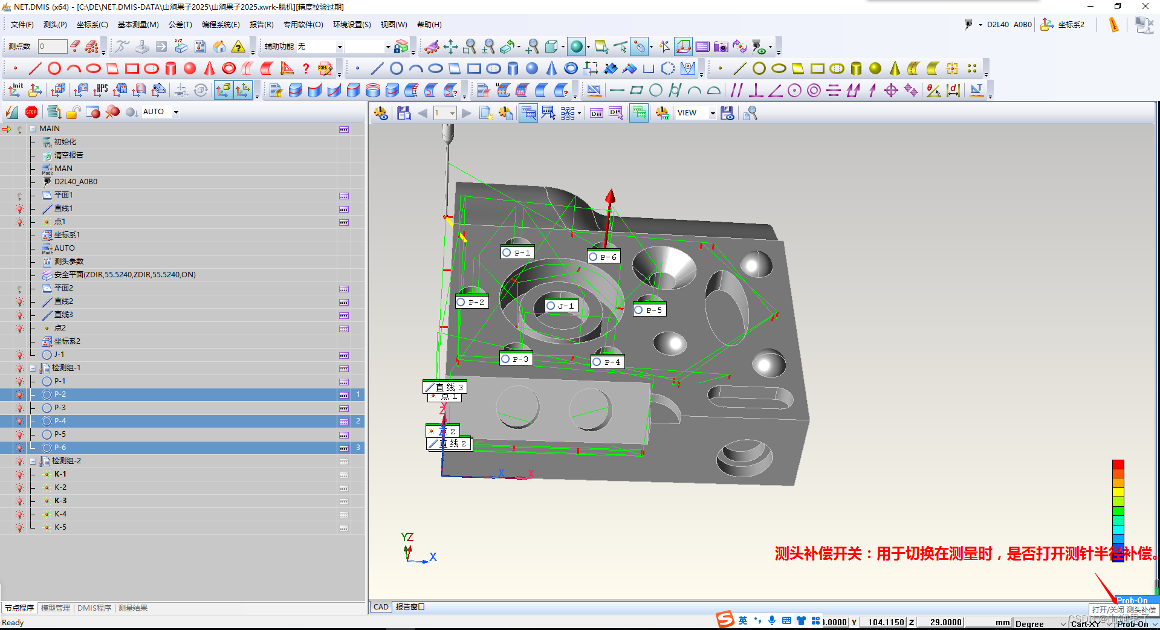This screenshot has height=630, width=1160.
Task: Toggle the lamp icon beside 直线3
Action: 19,315
